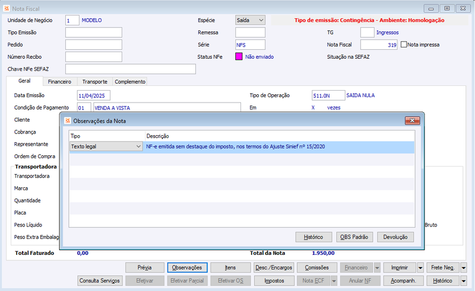
Task: Open the Comissões button
Action: 317,268
